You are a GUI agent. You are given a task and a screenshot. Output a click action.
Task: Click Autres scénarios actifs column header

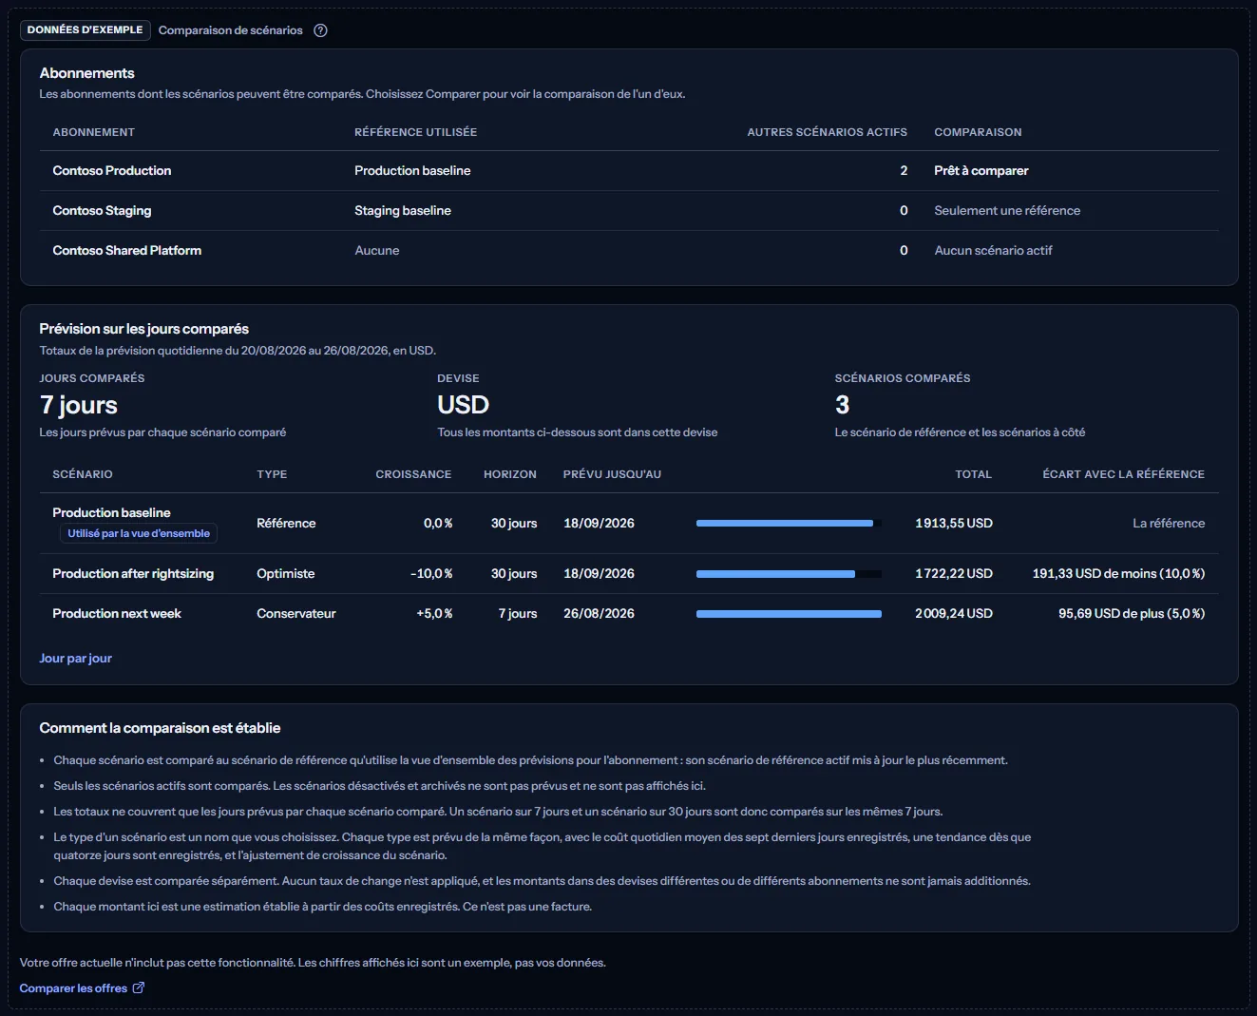point(827,132)
